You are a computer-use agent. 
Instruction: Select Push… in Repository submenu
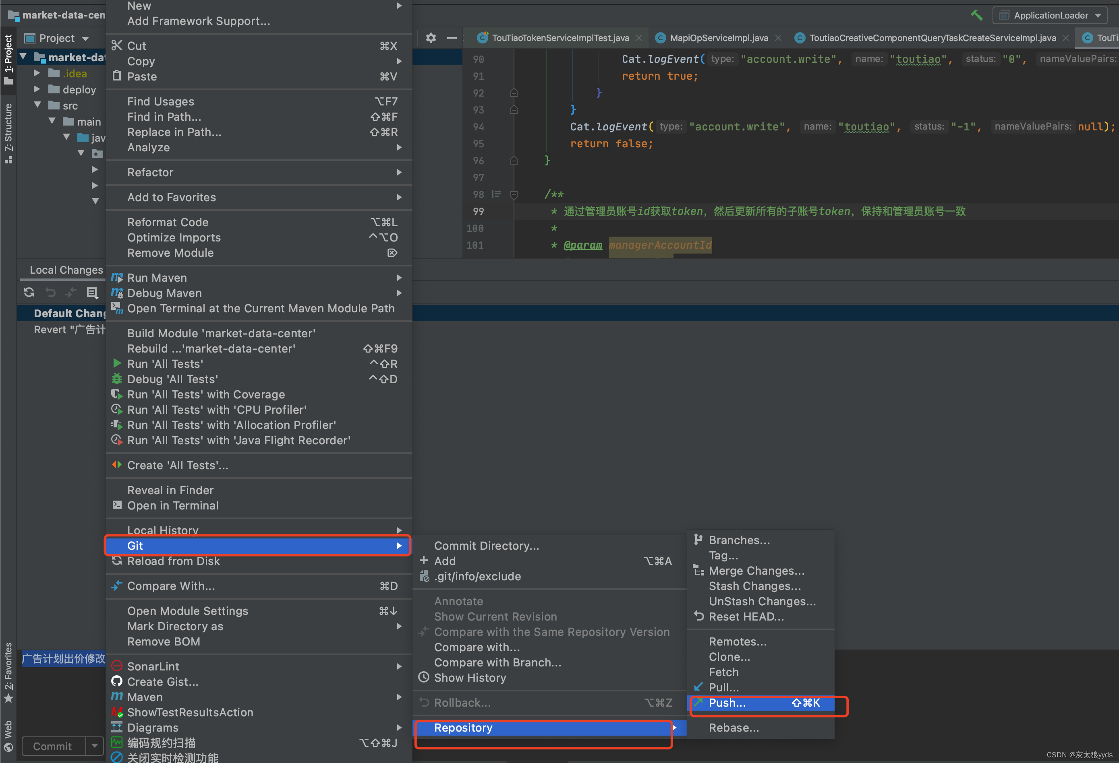[x=761, y=703]
